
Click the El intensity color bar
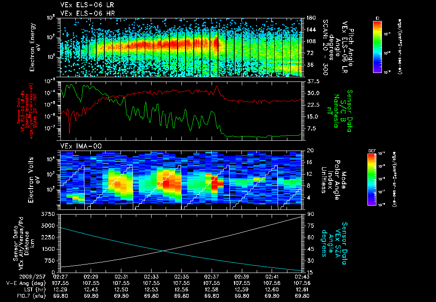(377, 46)
